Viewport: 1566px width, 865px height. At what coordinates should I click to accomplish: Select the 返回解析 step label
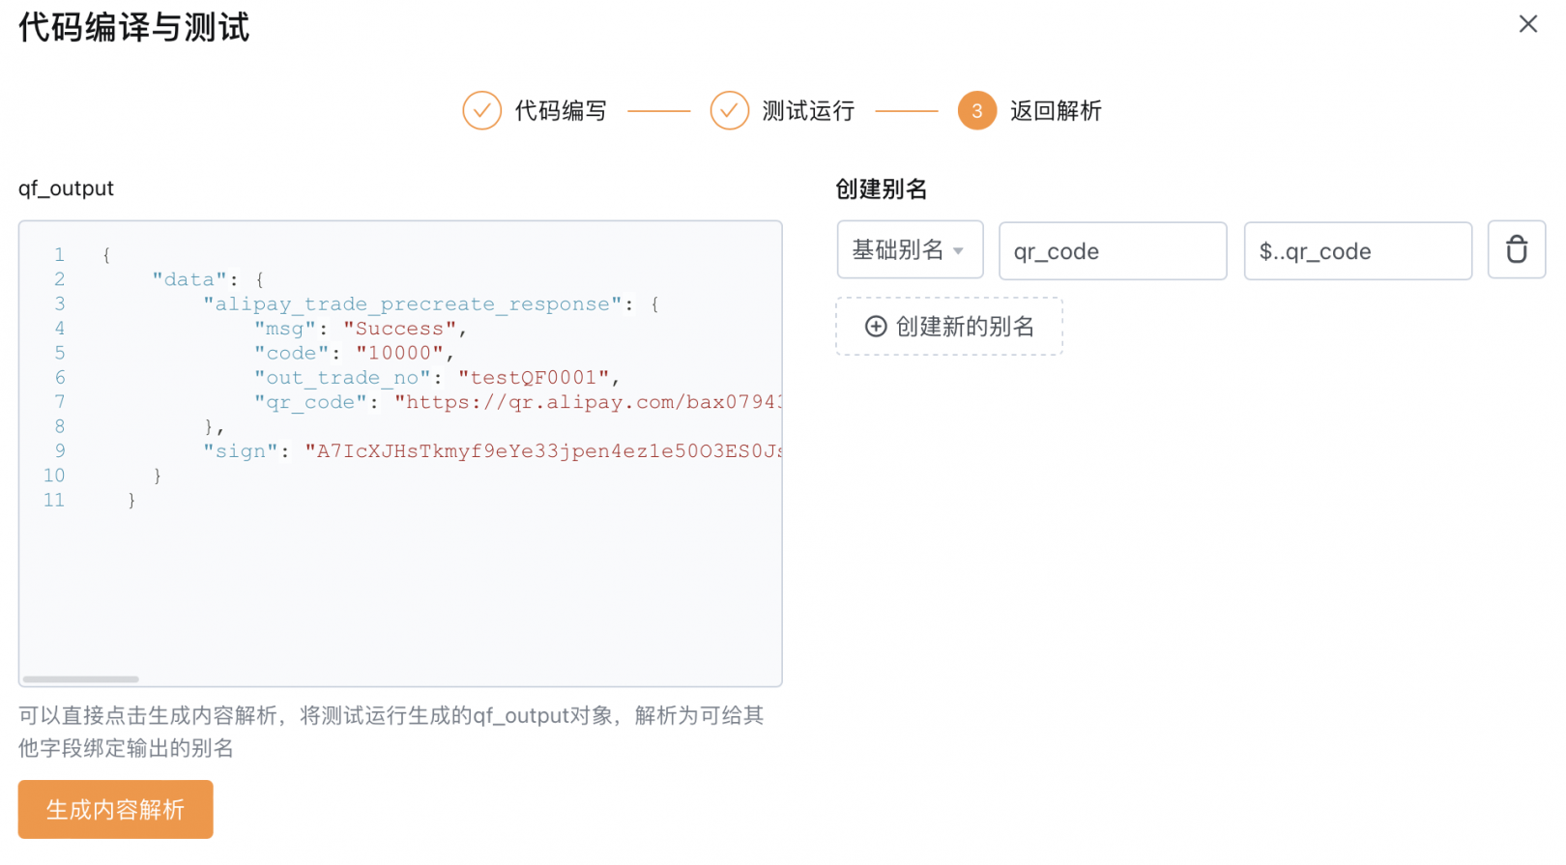click(x=1055, y=111)
